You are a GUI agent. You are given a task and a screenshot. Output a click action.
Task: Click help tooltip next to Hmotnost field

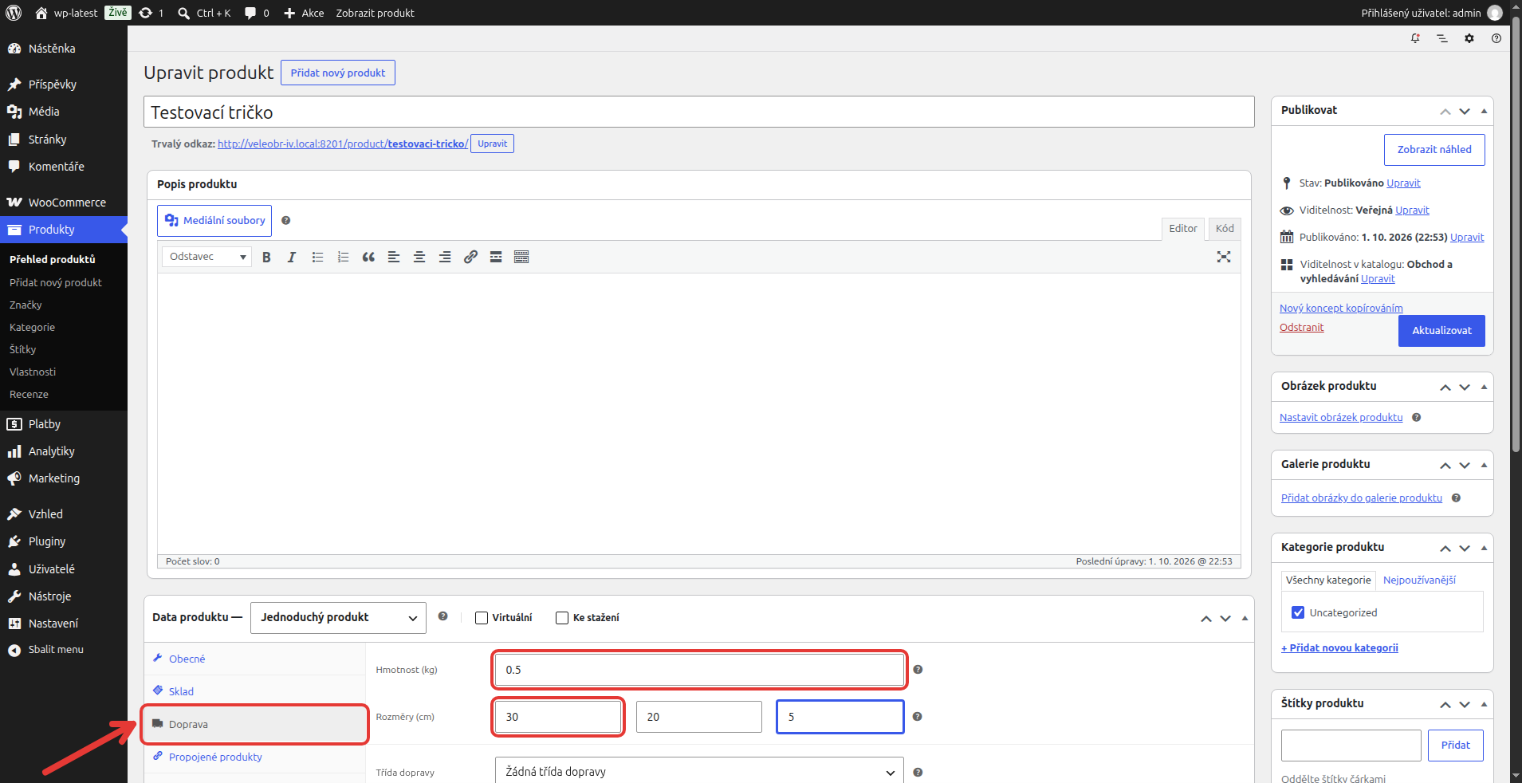918,670
